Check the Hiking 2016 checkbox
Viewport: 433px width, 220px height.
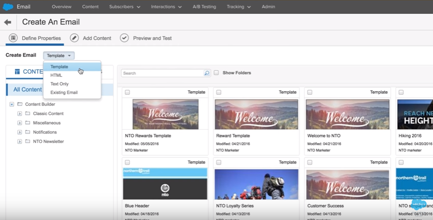pos(401,92)
